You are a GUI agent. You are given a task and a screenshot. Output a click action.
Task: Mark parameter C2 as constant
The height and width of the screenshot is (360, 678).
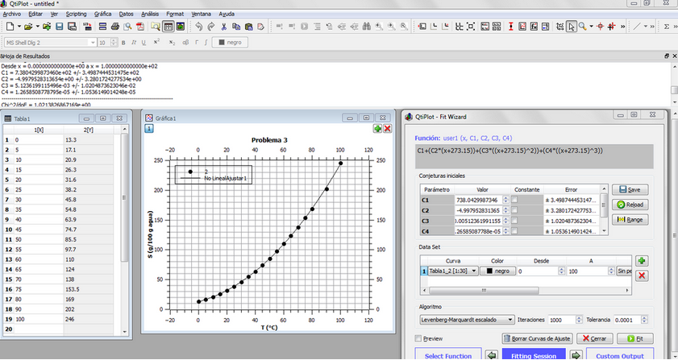(514, 210)
